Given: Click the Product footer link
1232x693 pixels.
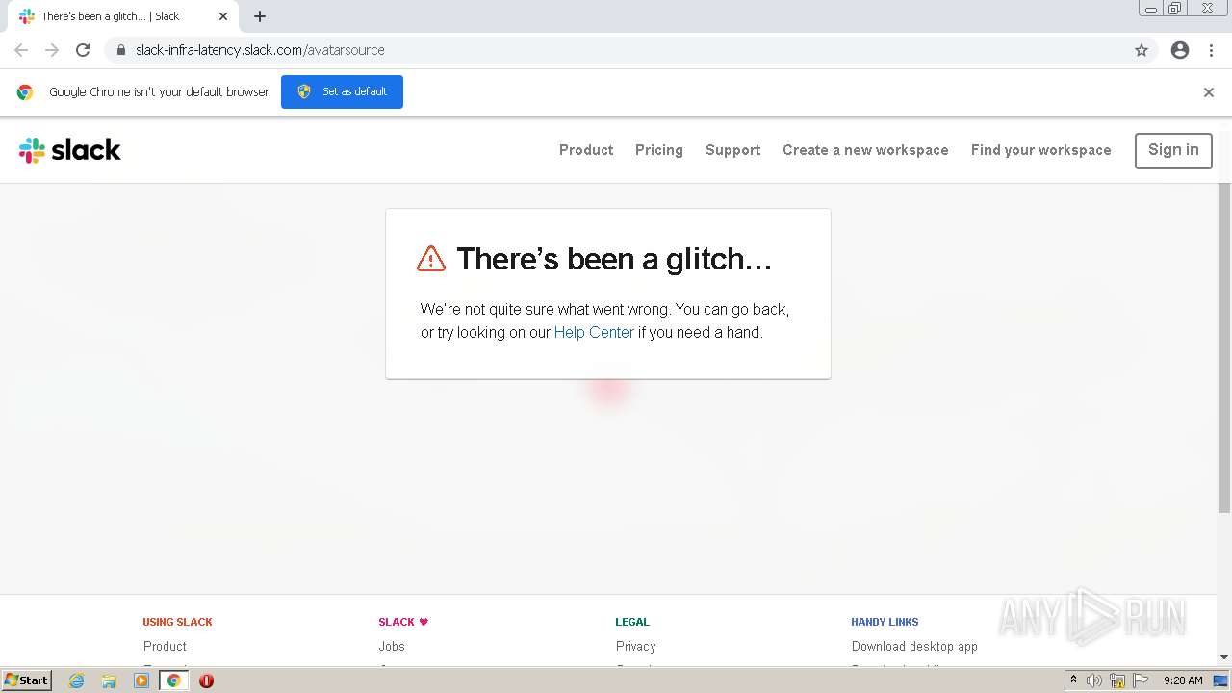Looking at the screenshot, I should [x=165, y=647].
